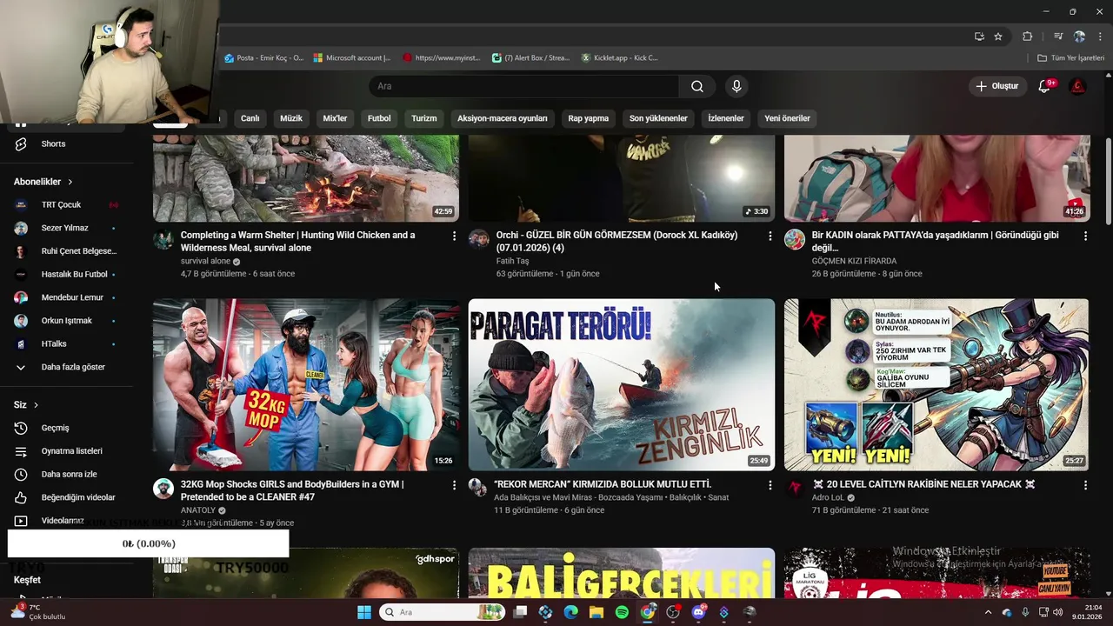Image resolution: width=1113 pixels, height=626 pixels.
Task: Open more options for Completing a Warm Shelter video
Action: [454, 236]
